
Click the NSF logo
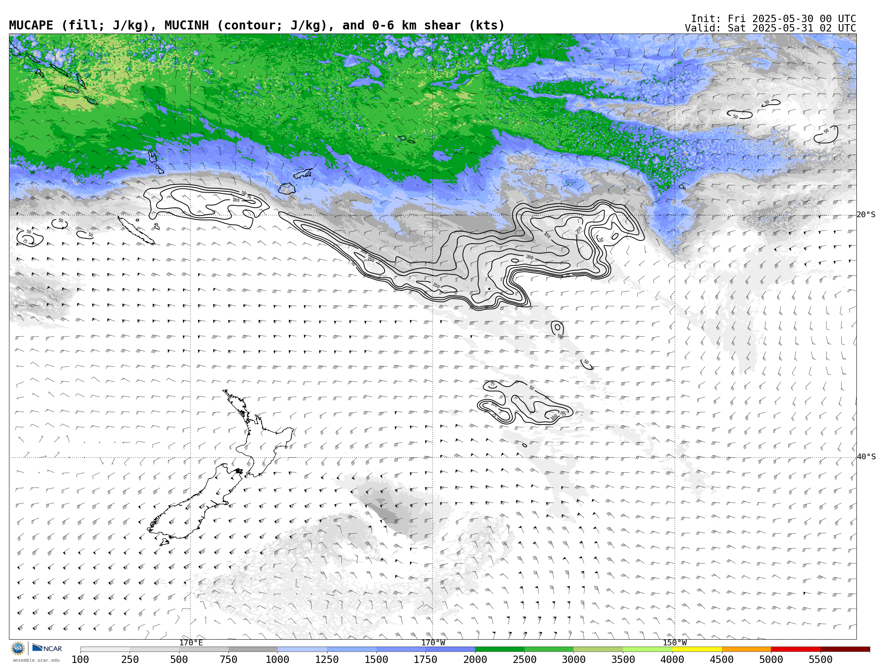click(x=18, y=648)
